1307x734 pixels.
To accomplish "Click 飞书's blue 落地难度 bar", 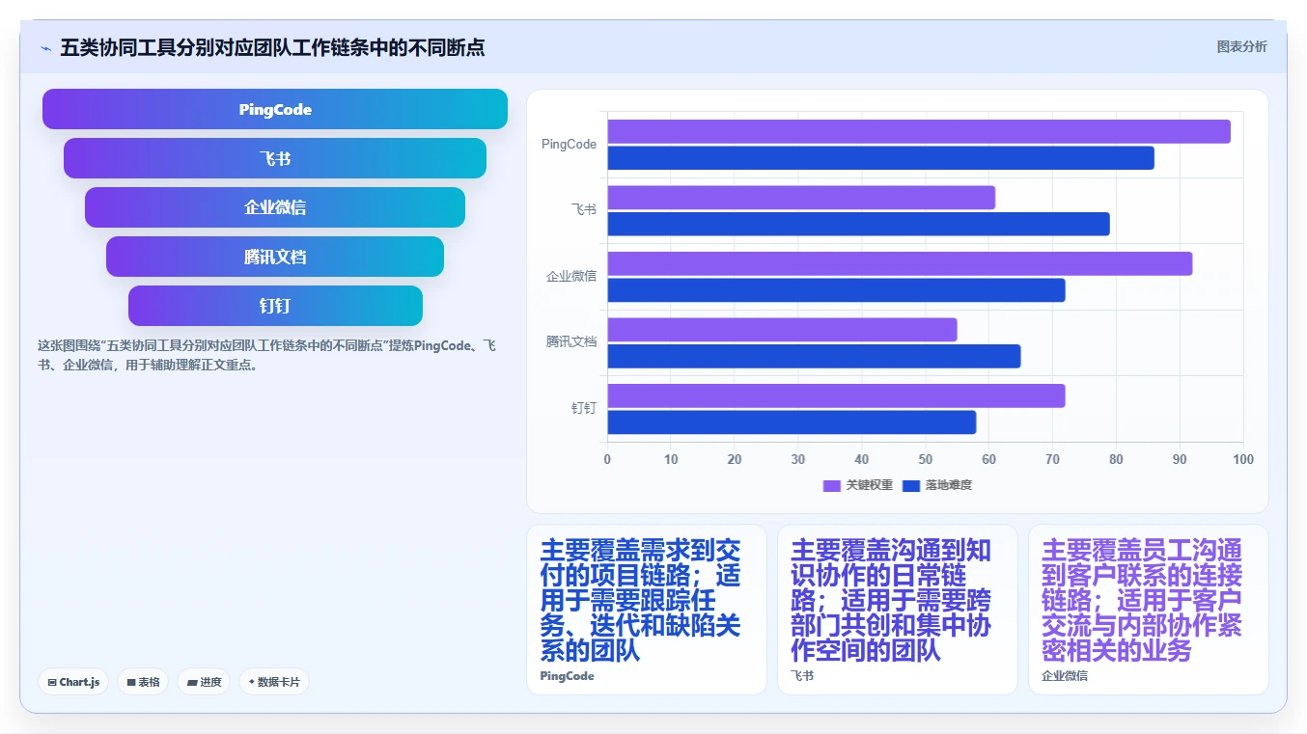I will click(858, 224).
